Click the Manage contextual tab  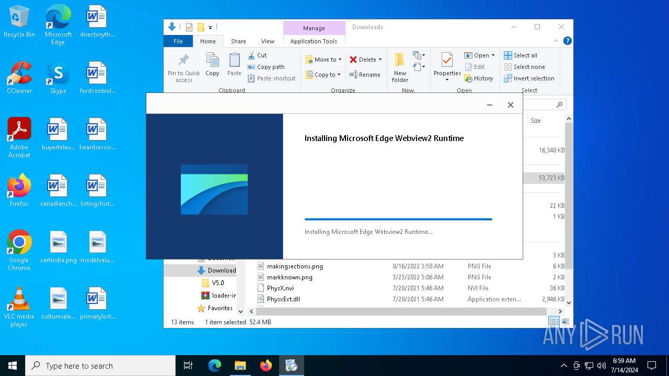point(314,28)
